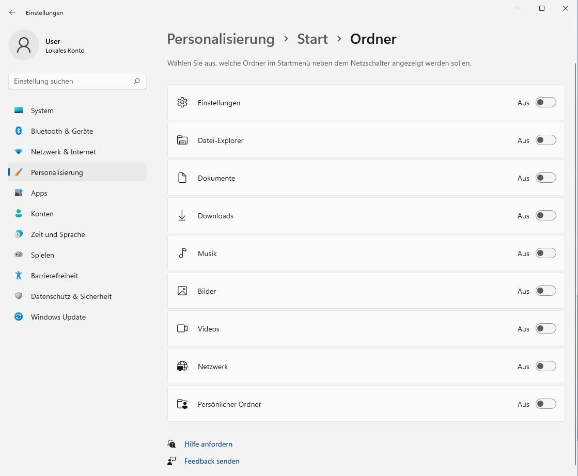
Task: Click the Barrierefreiheit accessibility icon
Action: [19, 276]
